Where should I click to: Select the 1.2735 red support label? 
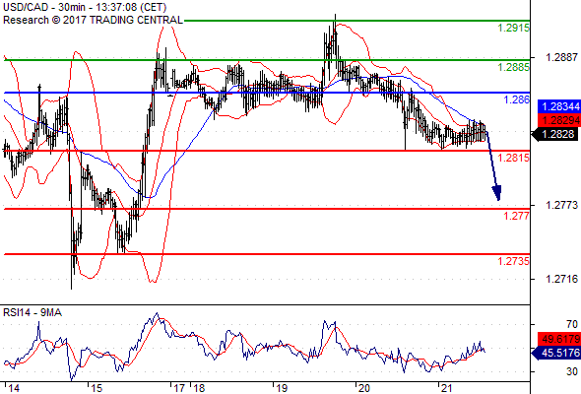(x=514, y=261)
